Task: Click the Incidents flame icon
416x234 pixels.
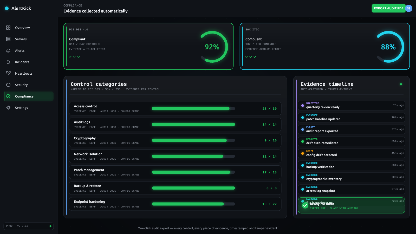Action: pos(8,62)
